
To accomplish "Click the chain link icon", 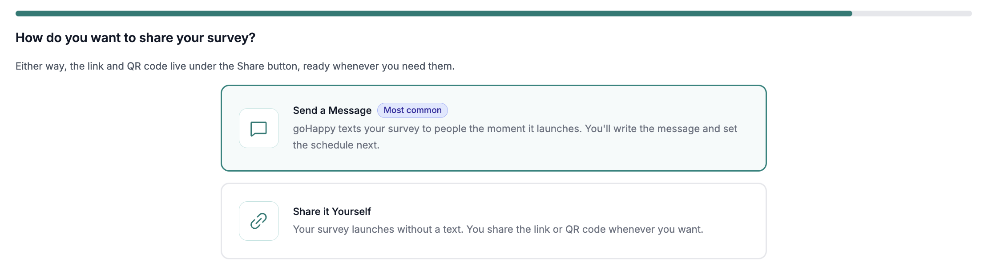I will [x=258, y=221].
